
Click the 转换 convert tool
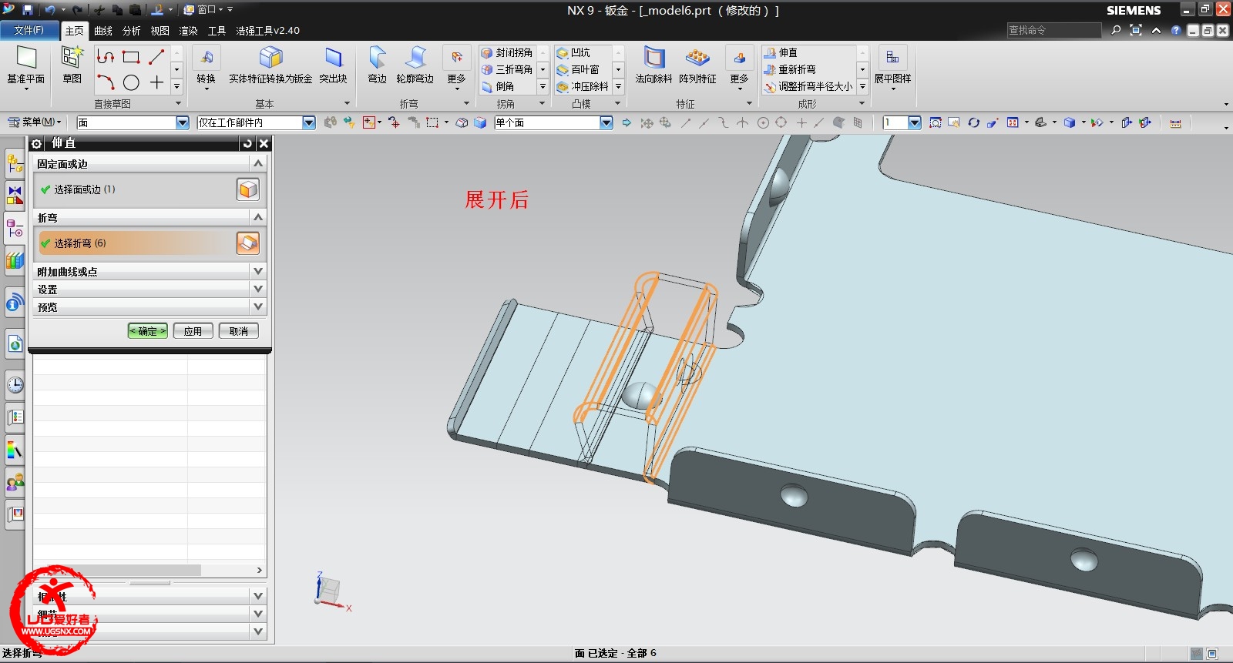point(206,66)
